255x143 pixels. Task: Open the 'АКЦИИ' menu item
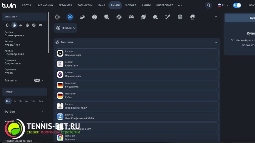coord(146,5)
